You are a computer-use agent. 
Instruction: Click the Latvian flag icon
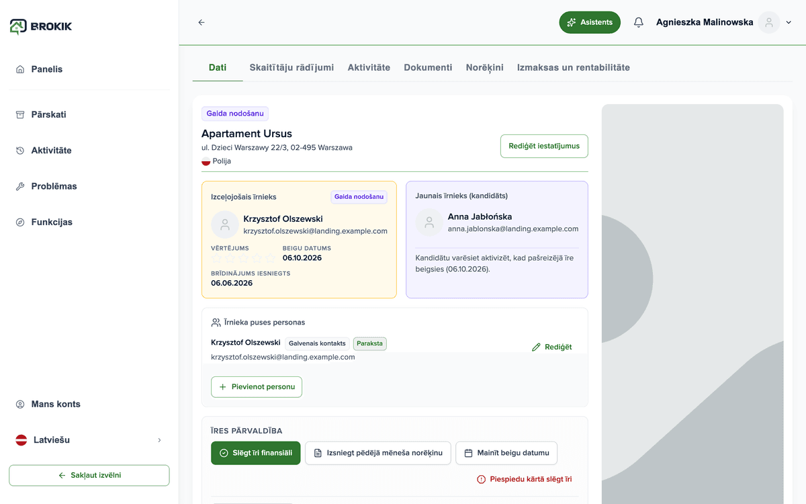coord(21,440)
